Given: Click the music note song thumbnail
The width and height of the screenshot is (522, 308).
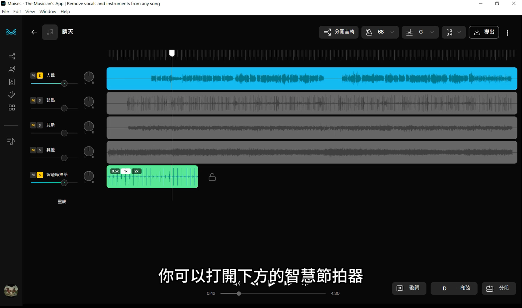Looking at the screenshot, I should (50, 32).
